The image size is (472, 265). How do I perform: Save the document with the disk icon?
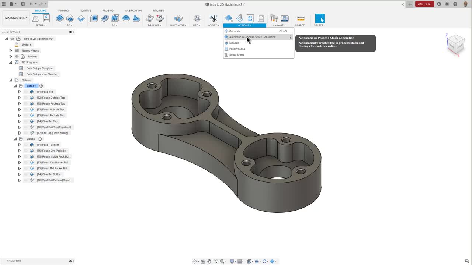(x=23, y=4)
